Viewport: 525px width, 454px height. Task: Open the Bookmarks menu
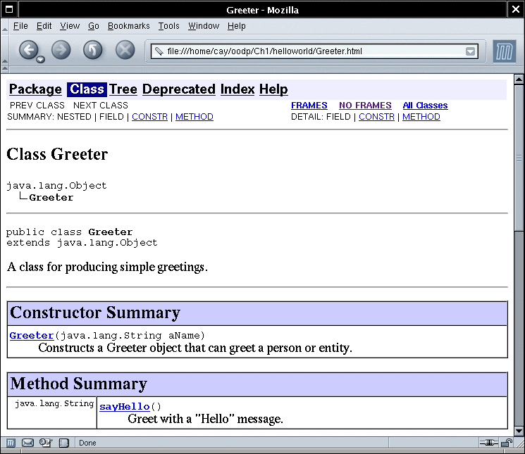pyautogui.click(x=128, y=26)
